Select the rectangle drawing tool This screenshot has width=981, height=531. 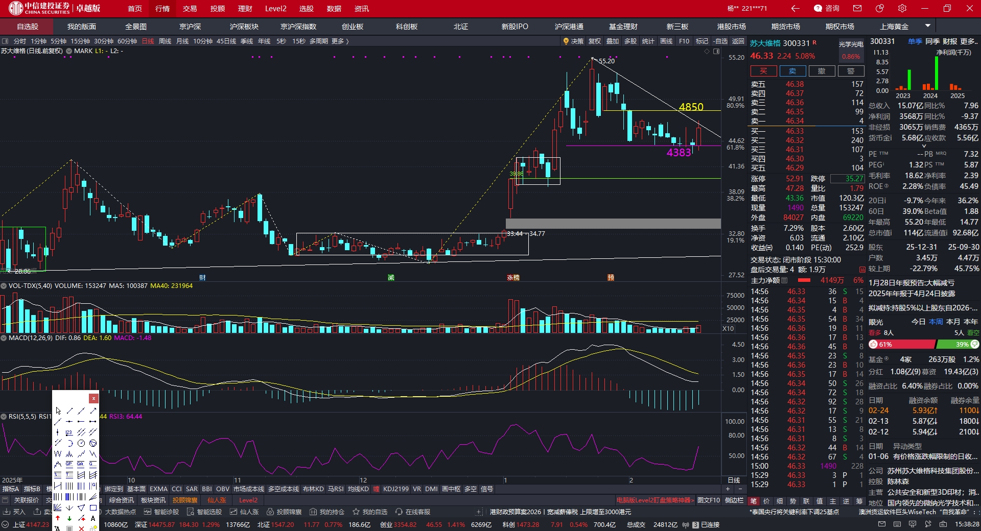pos(93,508)
